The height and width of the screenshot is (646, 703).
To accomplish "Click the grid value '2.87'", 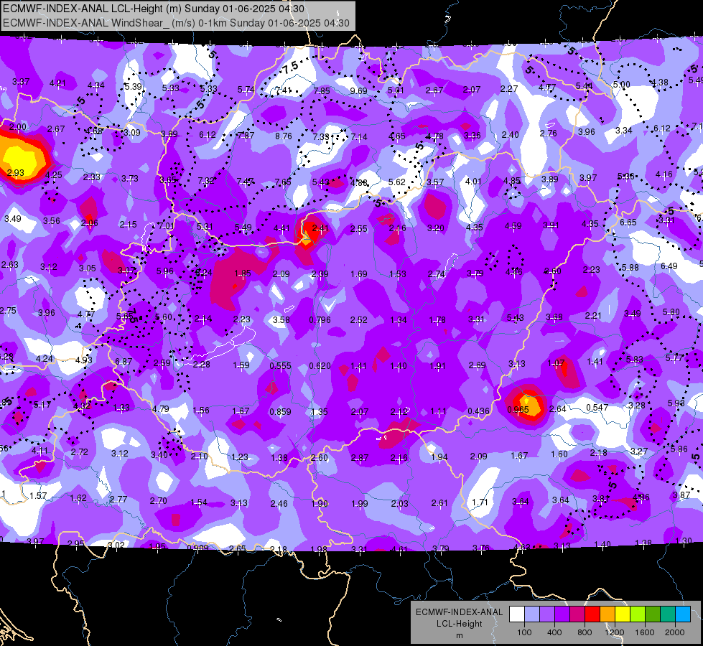I will [x=360, y=458].
